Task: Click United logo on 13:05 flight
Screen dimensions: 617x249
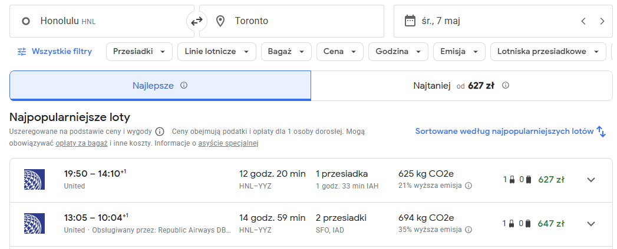Action: [x=34, y=224]
